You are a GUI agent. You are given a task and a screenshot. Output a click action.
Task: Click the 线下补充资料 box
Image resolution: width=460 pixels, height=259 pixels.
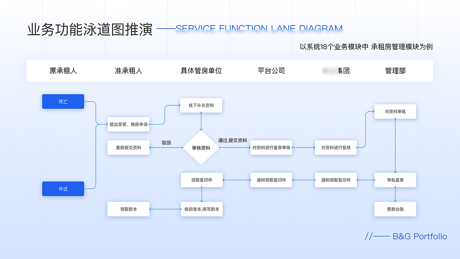click(201, 105)
